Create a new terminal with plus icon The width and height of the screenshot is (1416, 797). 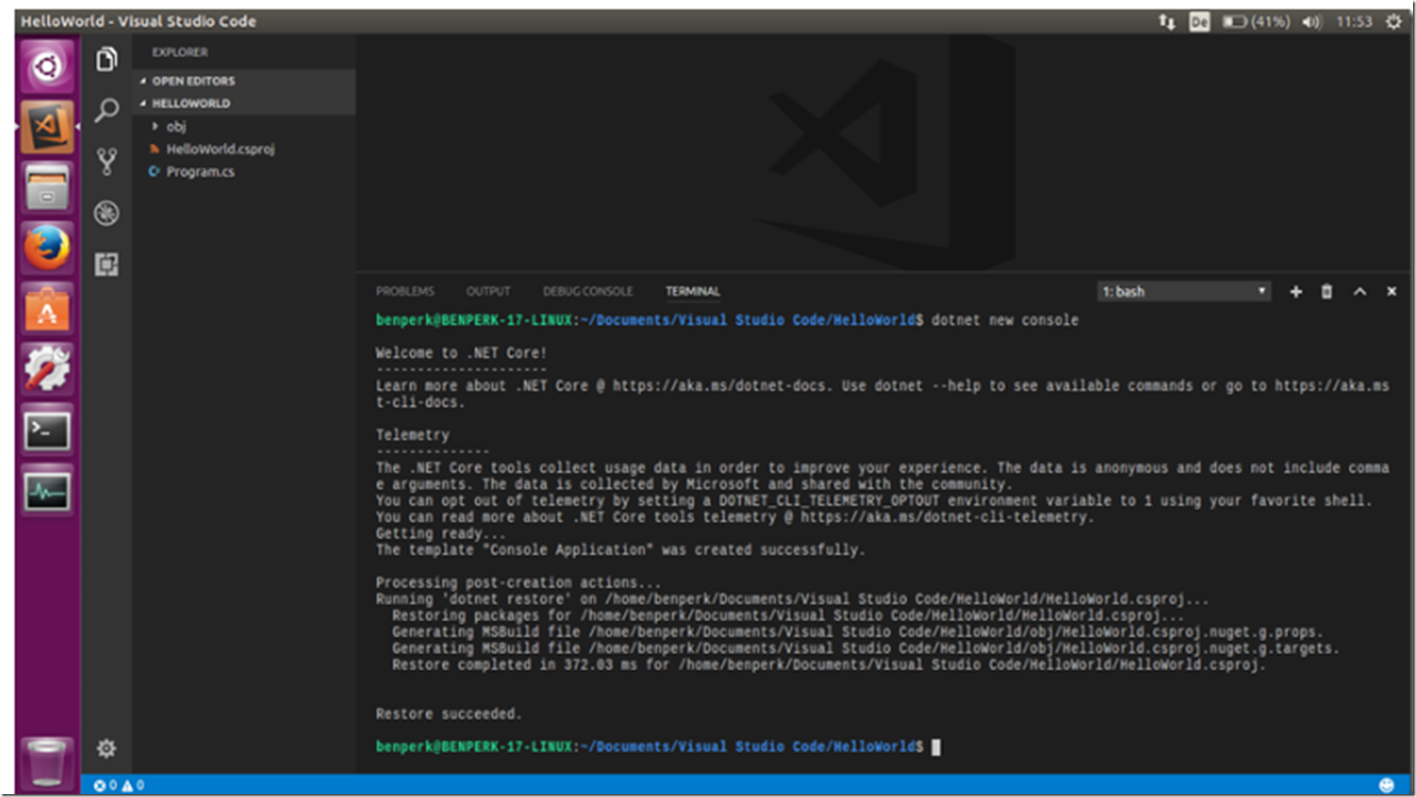pos(1295,291)
